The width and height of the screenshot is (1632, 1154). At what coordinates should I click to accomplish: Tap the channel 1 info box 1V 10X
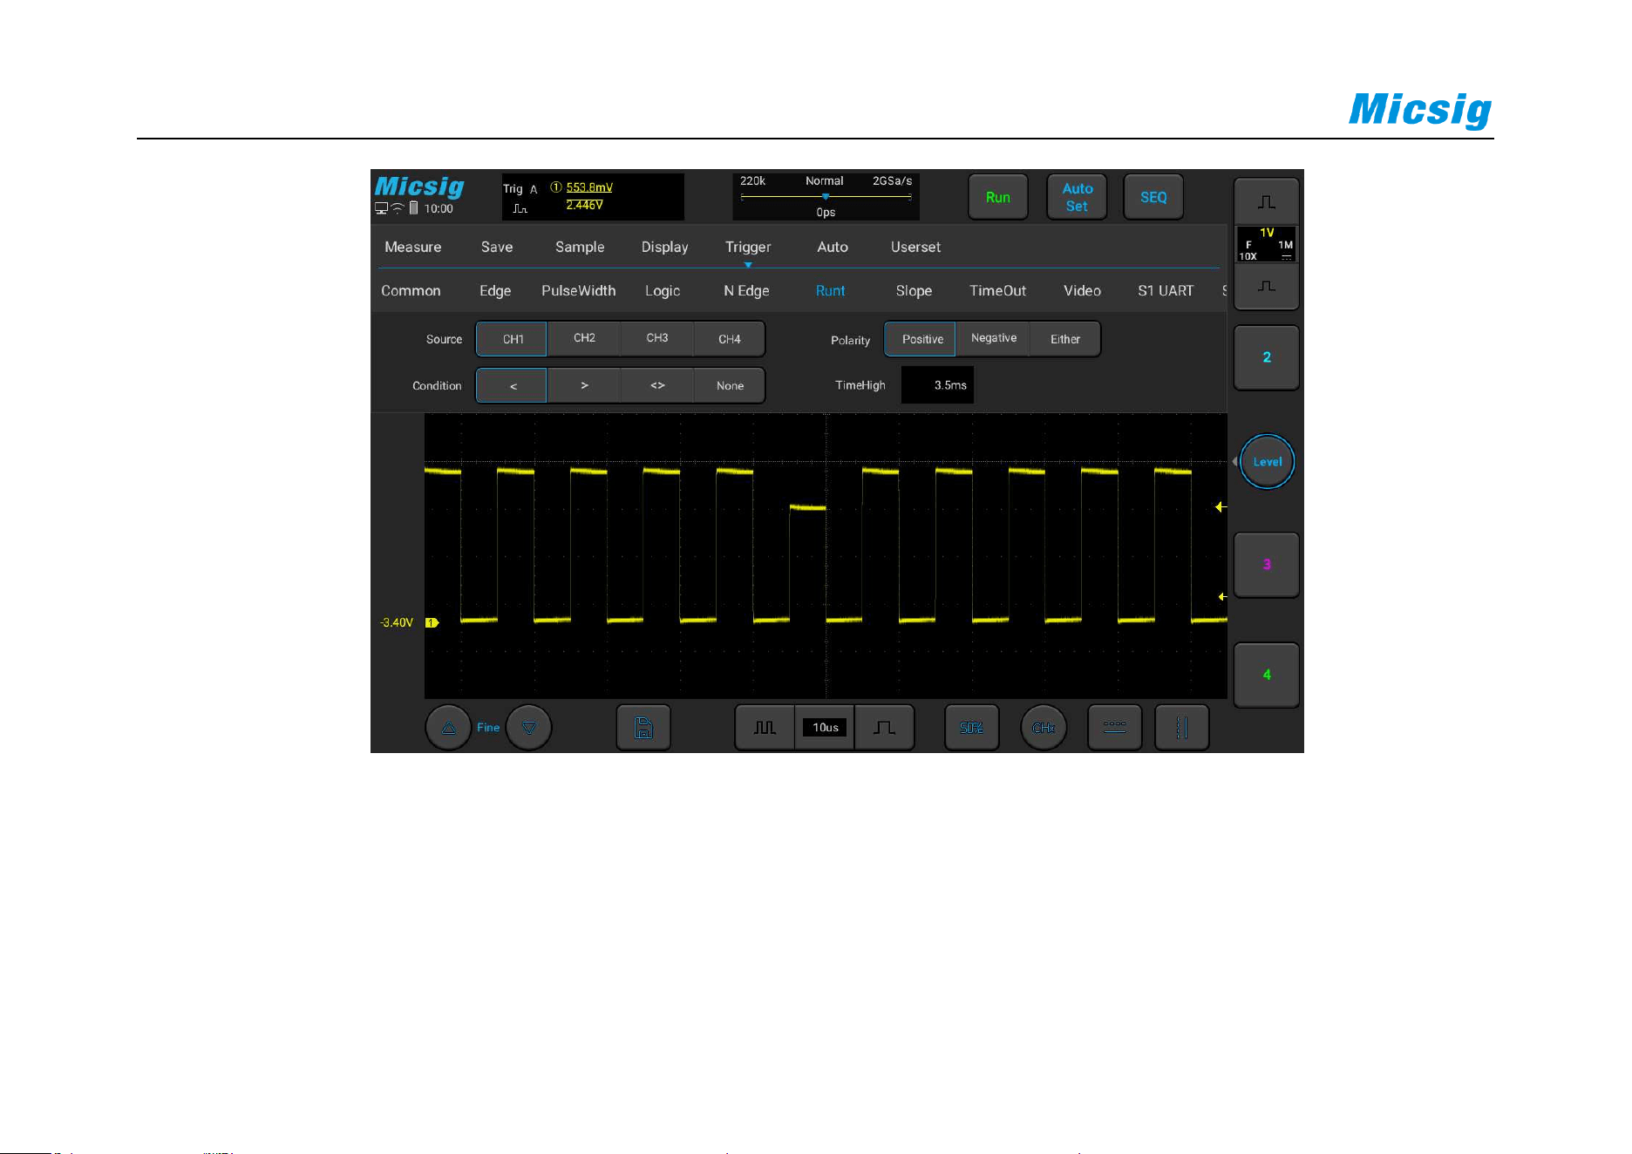tap(1267, 244)
